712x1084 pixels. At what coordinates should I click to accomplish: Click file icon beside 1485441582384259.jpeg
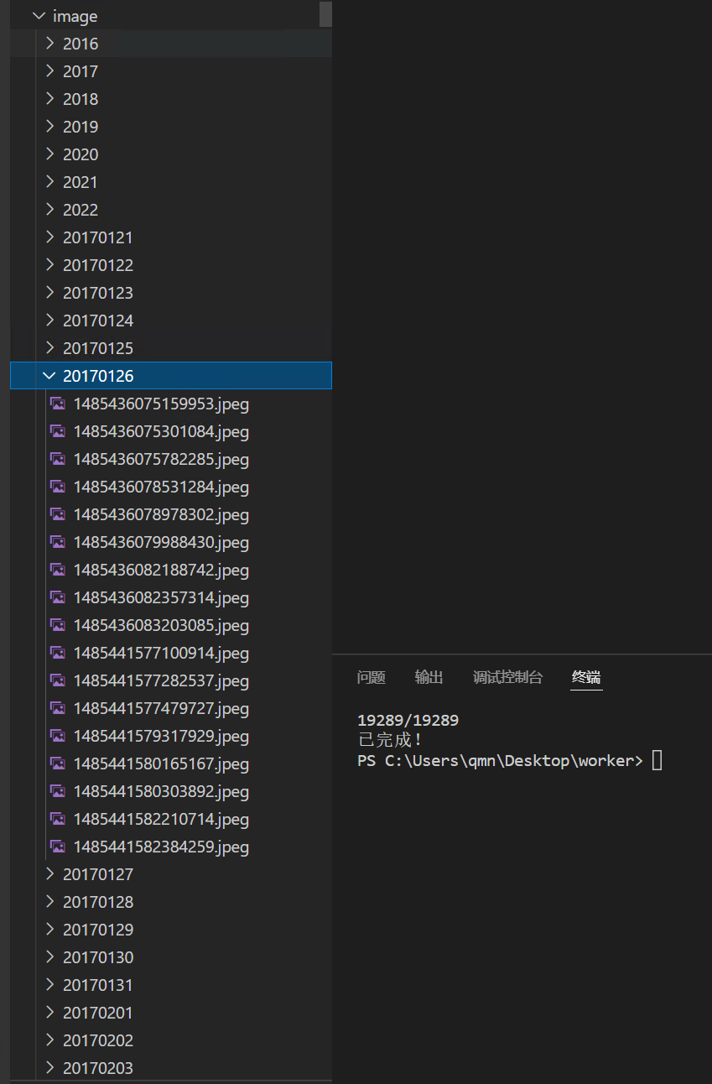point(58,847)
